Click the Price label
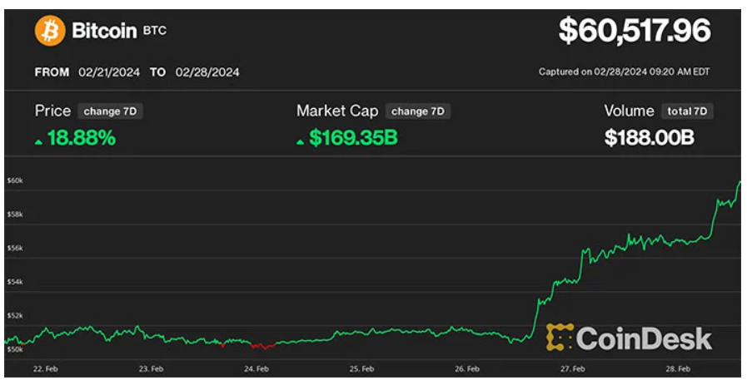 [x=52, y=111]
